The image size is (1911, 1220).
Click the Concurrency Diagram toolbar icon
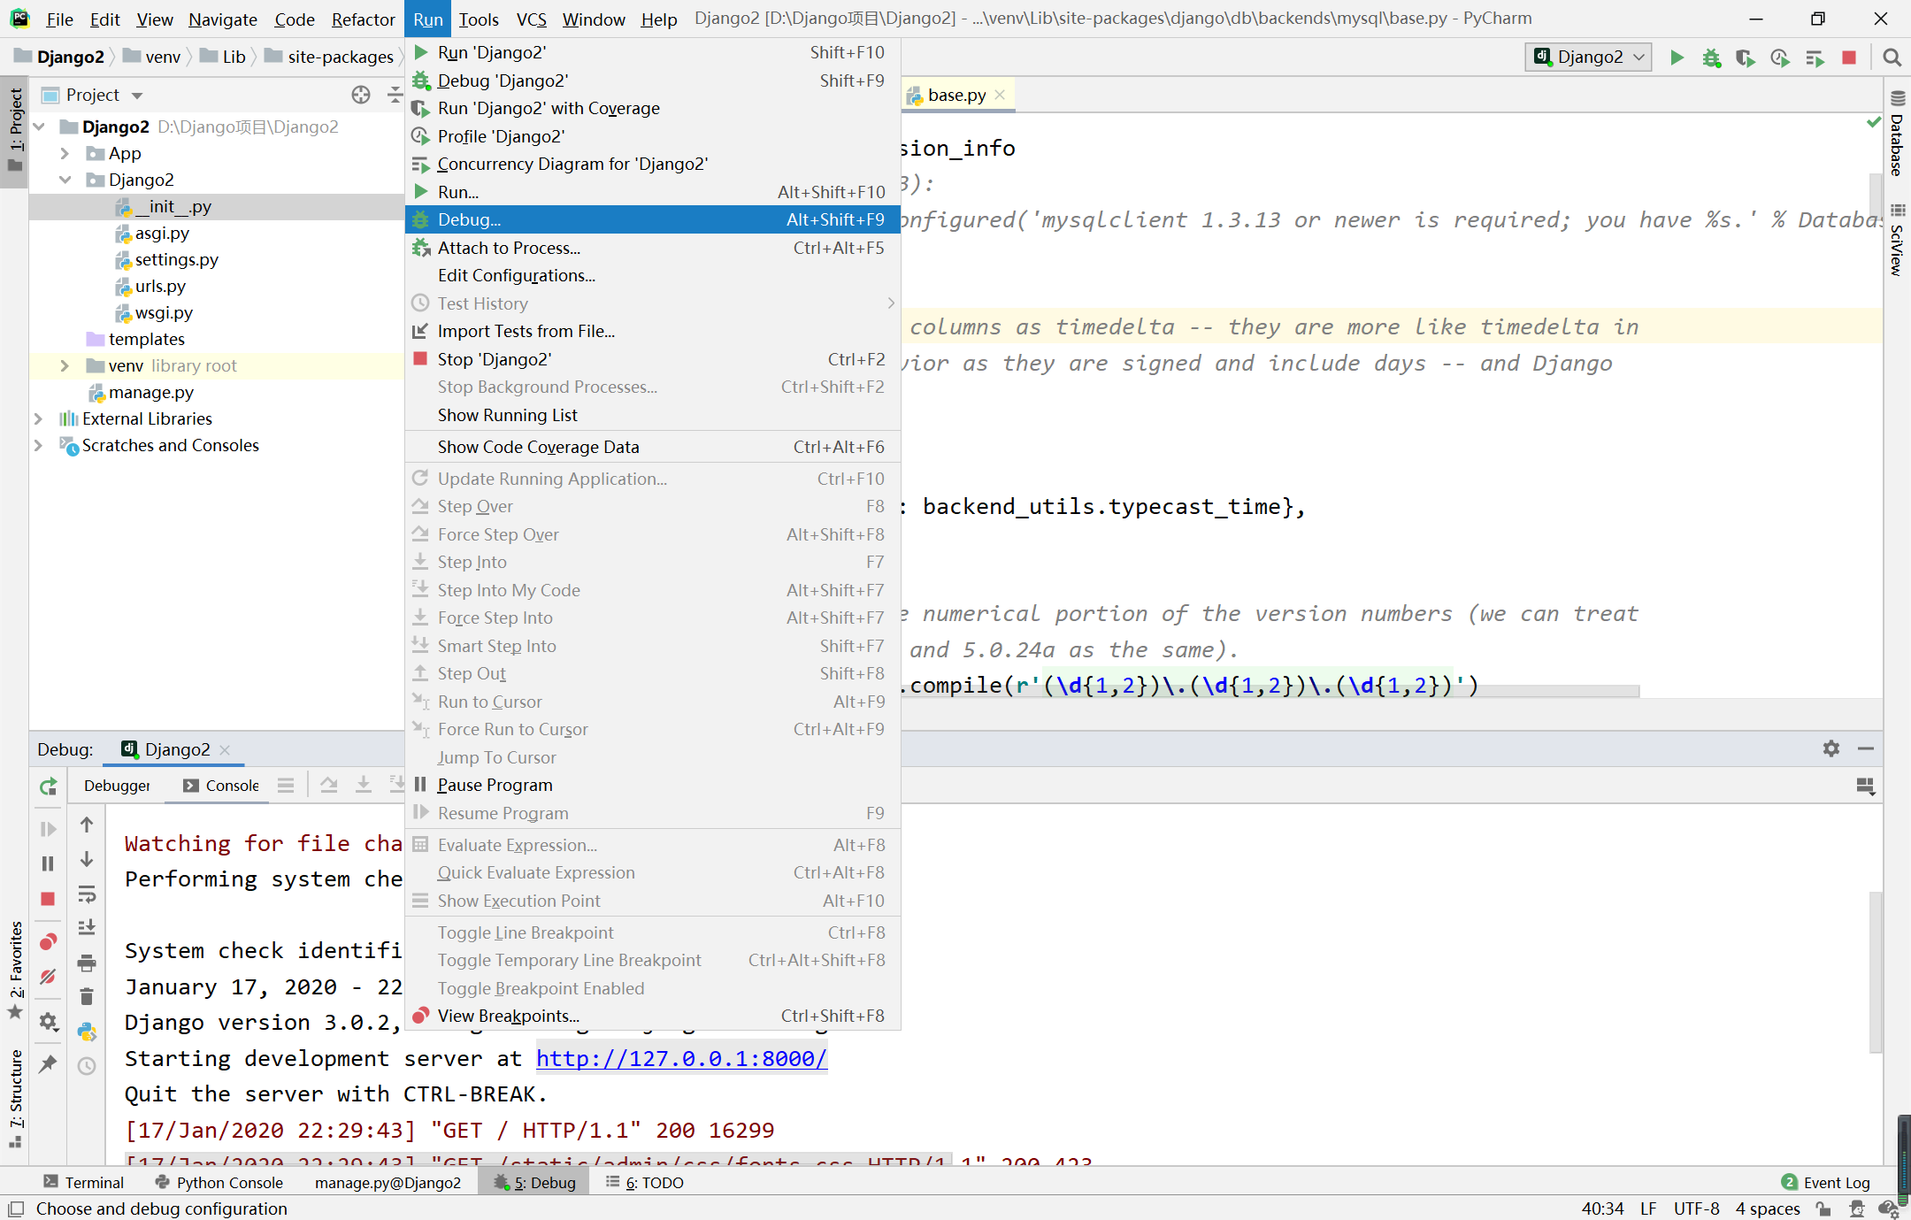coord(1815,58)
